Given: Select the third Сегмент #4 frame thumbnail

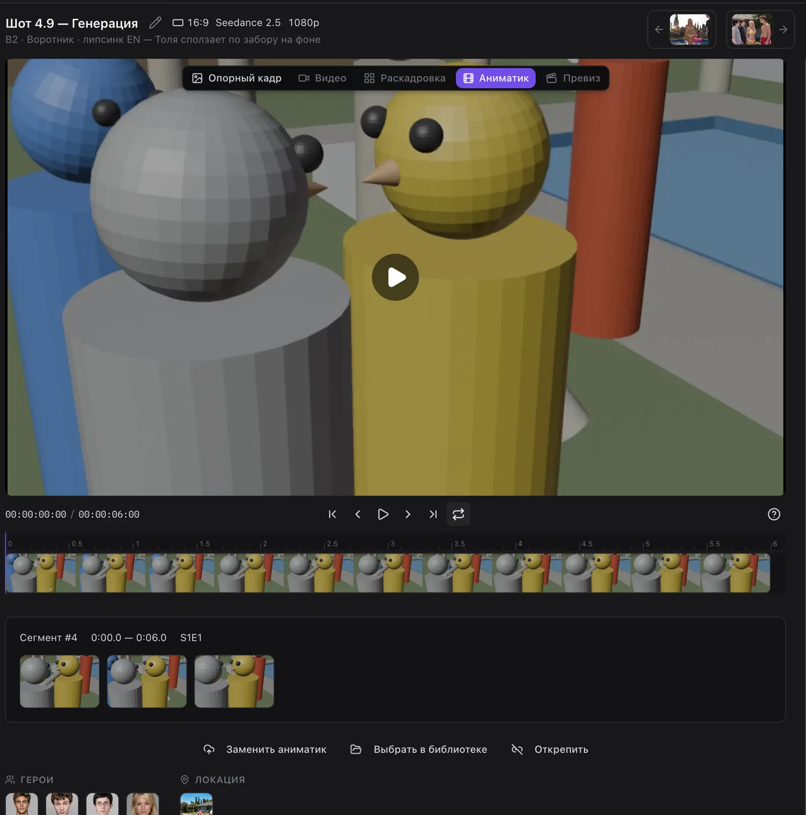Looking at the screenshot, I should tap(234, 681).
